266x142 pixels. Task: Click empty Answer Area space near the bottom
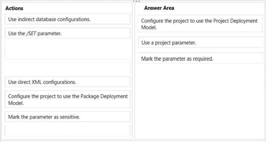point(200,126)
